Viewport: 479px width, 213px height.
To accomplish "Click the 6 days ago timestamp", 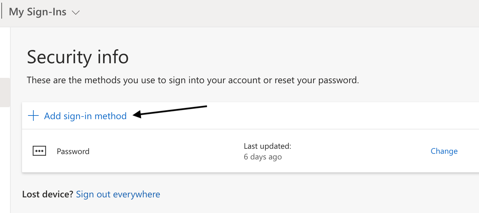I will click(263, 157).
